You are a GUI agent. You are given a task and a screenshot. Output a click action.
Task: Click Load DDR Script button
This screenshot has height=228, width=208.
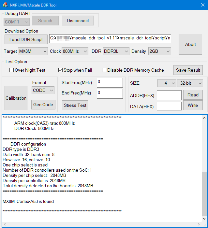point(26,39)
